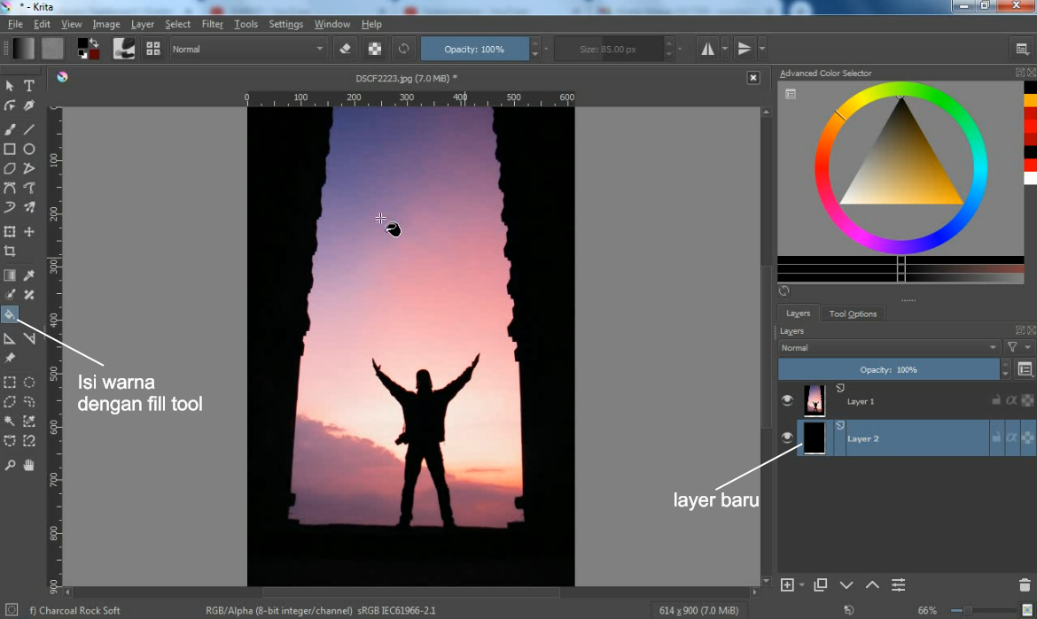Select the Fill tool in the toolbox
The height and width of the screenshot is (619, 1037).
pyautogui.click(x=10, y=314)
